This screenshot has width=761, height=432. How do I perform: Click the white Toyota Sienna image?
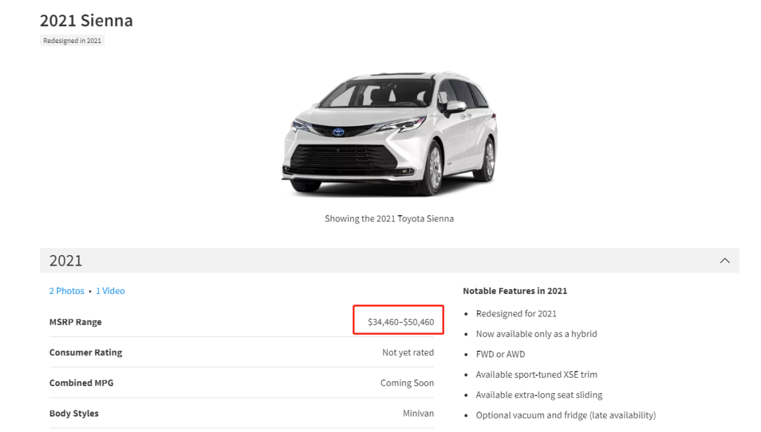389,134
